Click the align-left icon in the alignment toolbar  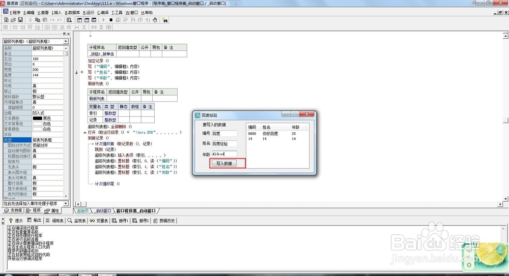pyautogui.click(x=15, y=27)
